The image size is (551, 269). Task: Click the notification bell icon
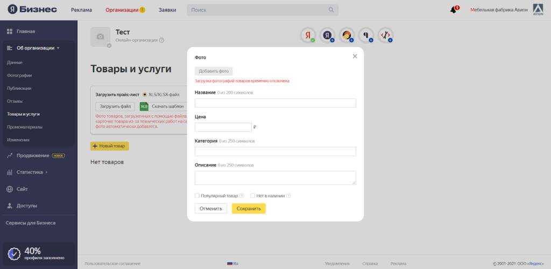[453, 10]
